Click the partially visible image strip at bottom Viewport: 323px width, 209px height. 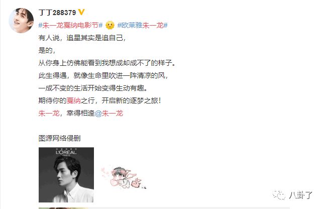click(x=164, y=208)
